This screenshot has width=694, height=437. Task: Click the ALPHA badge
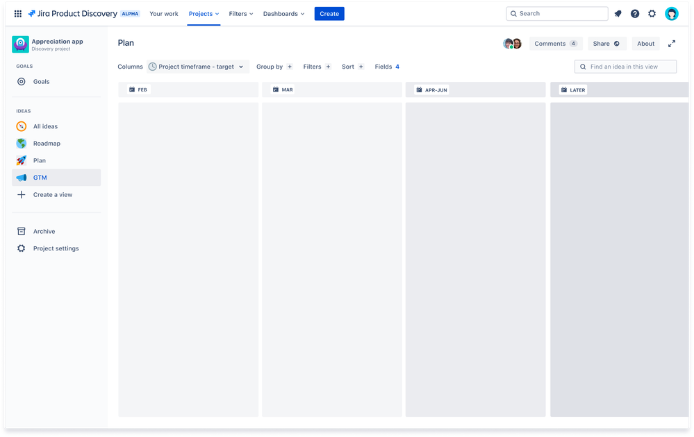(130, 14)
